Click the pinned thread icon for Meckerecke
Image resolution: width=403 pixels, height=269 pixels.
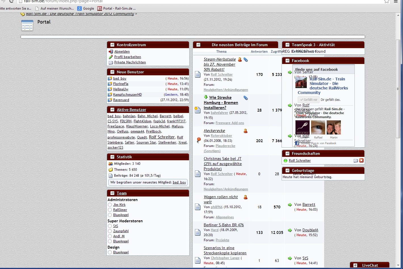click(x=199, y=140)
